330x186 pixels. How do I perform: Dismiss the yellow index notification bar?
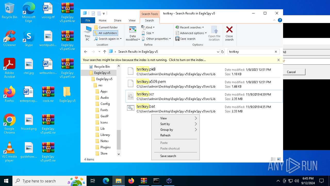[x=278, y=60]
